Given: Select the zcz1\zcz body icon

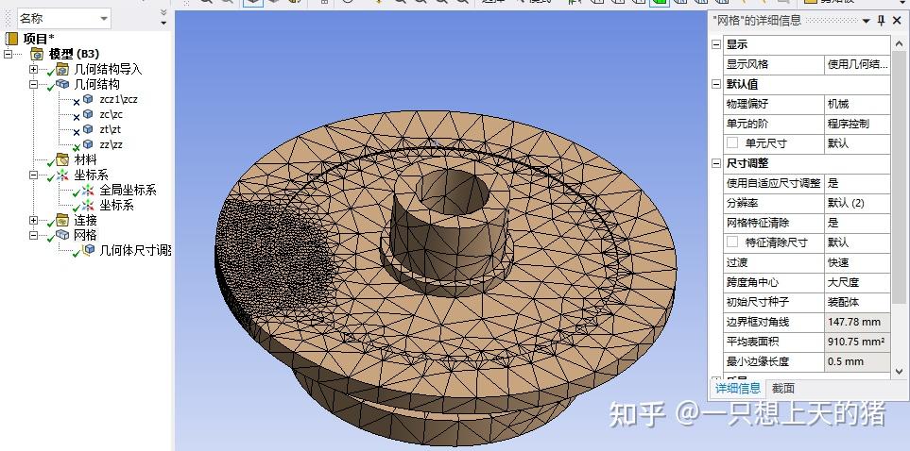Looking at the screenshot, I should click(88, 99).
